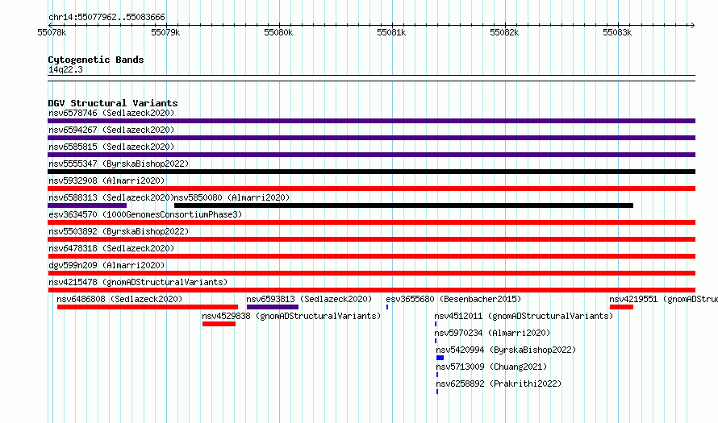Open the nsv6594267 (Sedlazeck2020) label
This screenshot has width=718, height=423.
[111, 130]
